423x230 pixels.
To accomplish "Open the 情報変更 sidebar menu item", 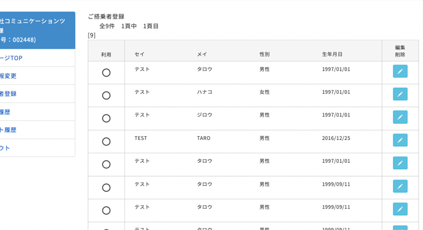I will [x=8, y=76].
